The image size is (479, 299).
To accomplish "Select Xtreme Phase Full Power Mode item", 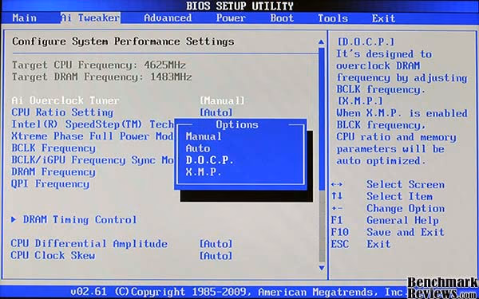I will point(93,136).
